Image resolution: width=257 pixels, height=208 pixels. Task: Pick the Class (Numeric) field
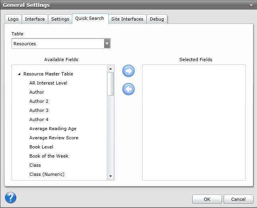(x=47, y=174)
